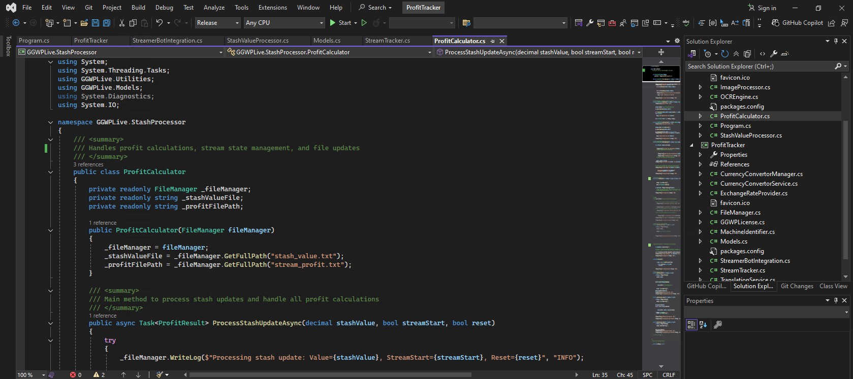Toggle pin on ProfitCalculator.cs tab

[493, 41]
